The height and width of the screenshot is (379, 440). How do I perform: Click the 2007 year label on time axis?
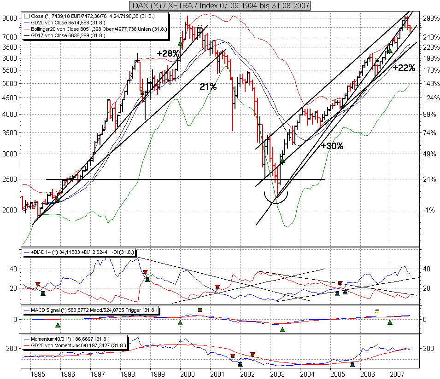click(x=397, y=374)
